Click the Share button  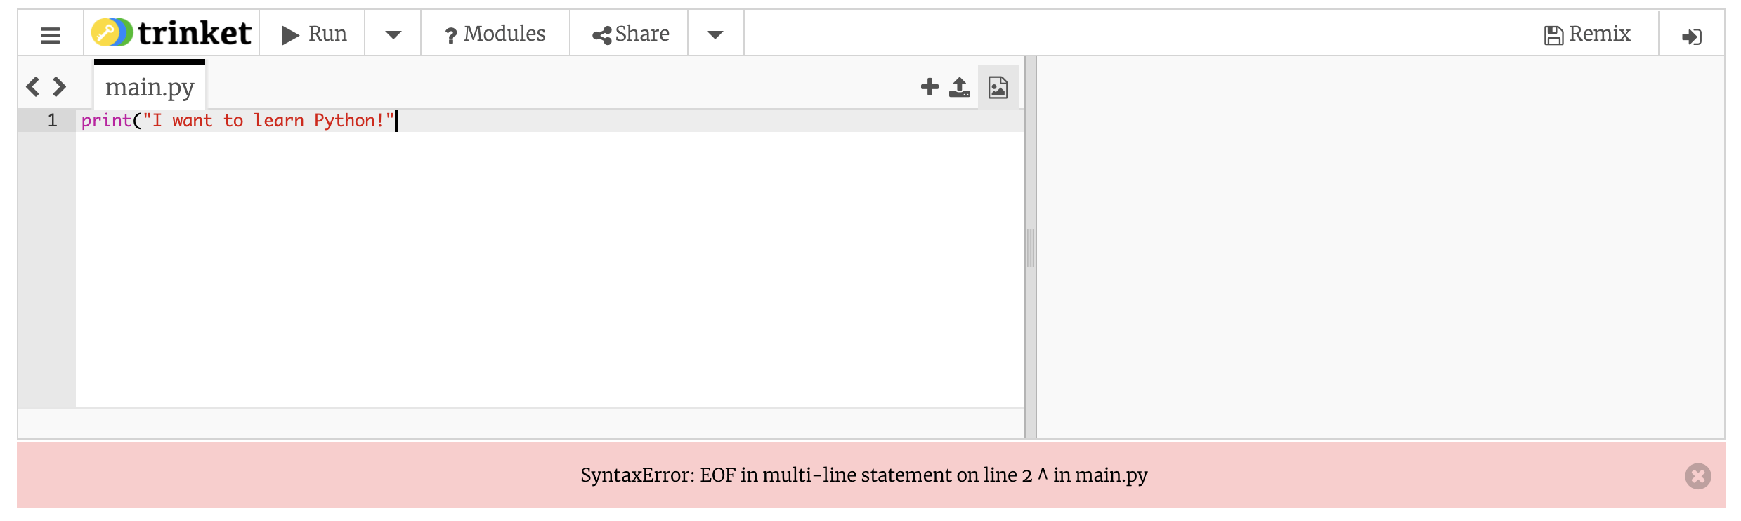pyautogui.click(x=630, y=34)
